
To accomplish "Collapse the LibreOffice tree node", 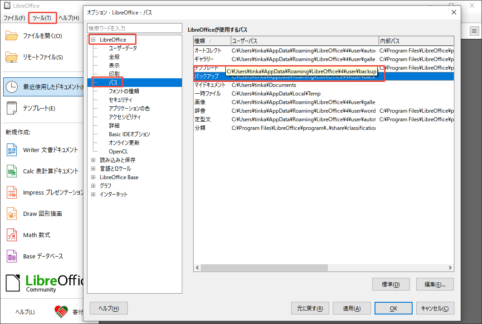I will (x=93, y=39).
